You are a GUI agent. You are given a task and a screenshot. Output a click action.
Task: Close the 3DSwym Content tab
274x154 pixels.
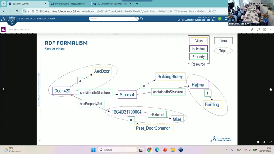(46, 3)
